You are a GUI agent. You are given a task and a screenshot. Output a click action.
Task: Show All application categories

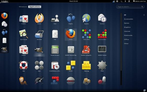[x=125, y=15]
